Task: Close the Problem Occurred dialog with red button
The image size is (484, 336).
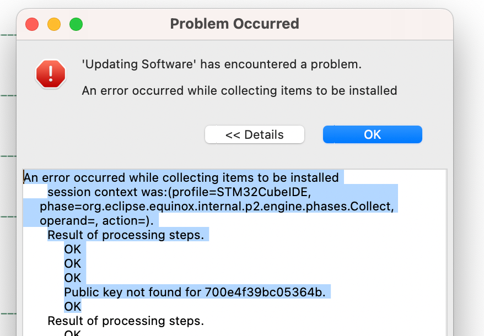Action: point(32,24)
